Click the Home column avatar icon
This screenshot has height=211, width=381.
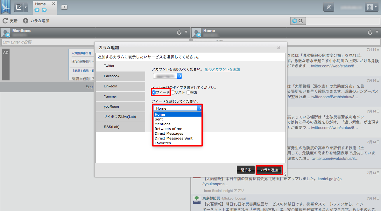[196, 33]
